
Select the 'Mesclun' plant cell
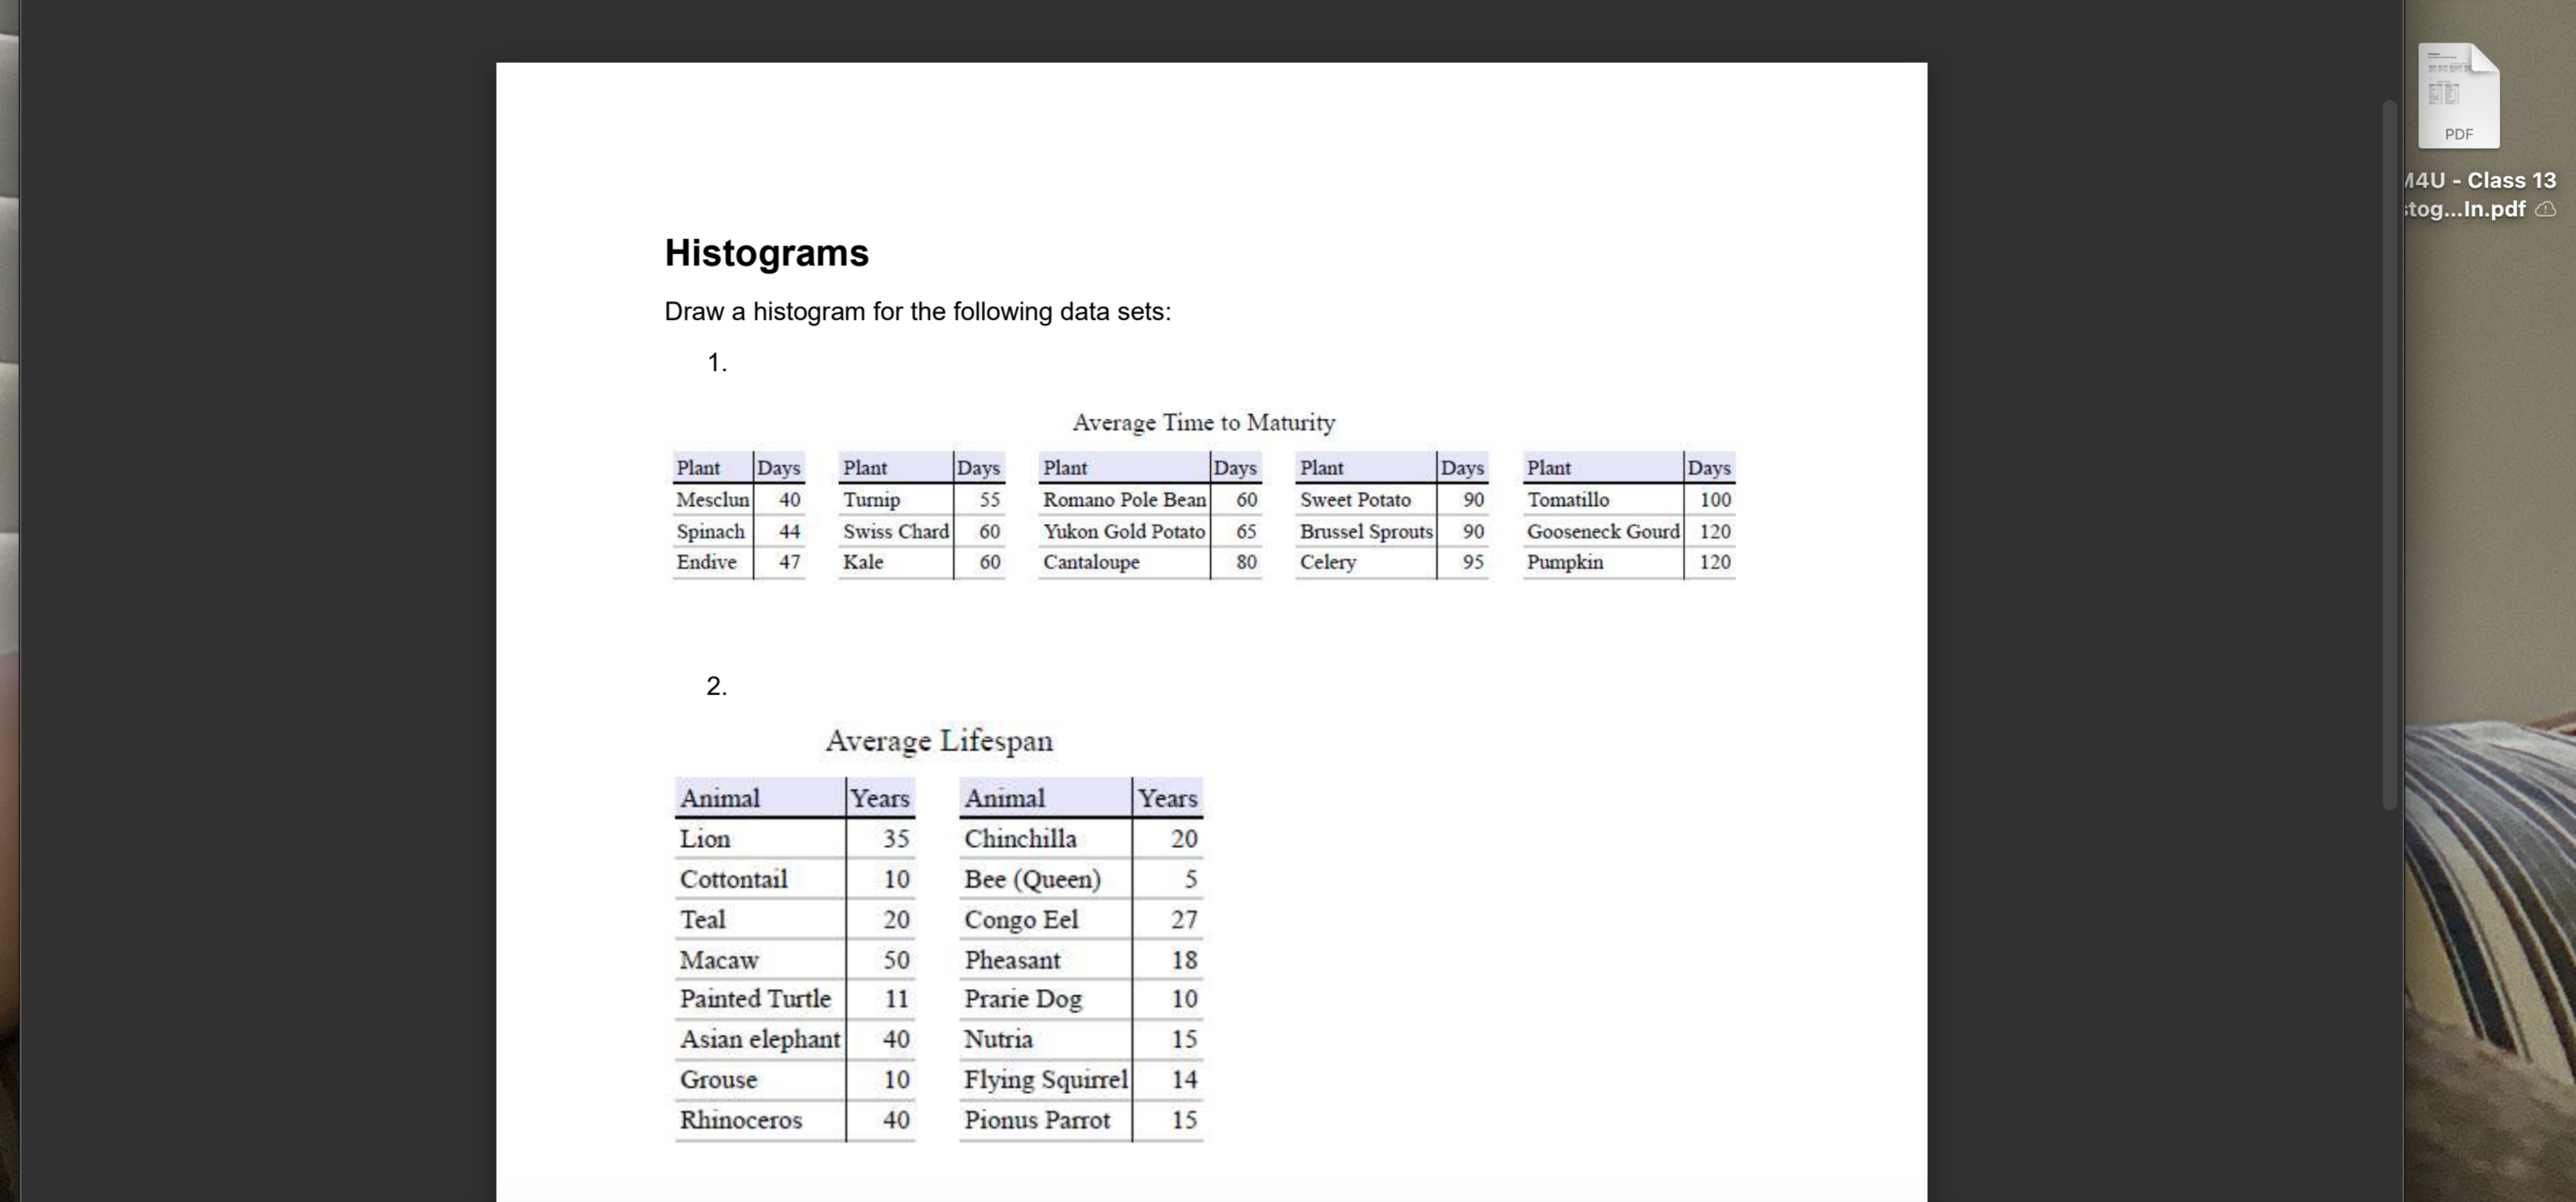coord(712,499)
